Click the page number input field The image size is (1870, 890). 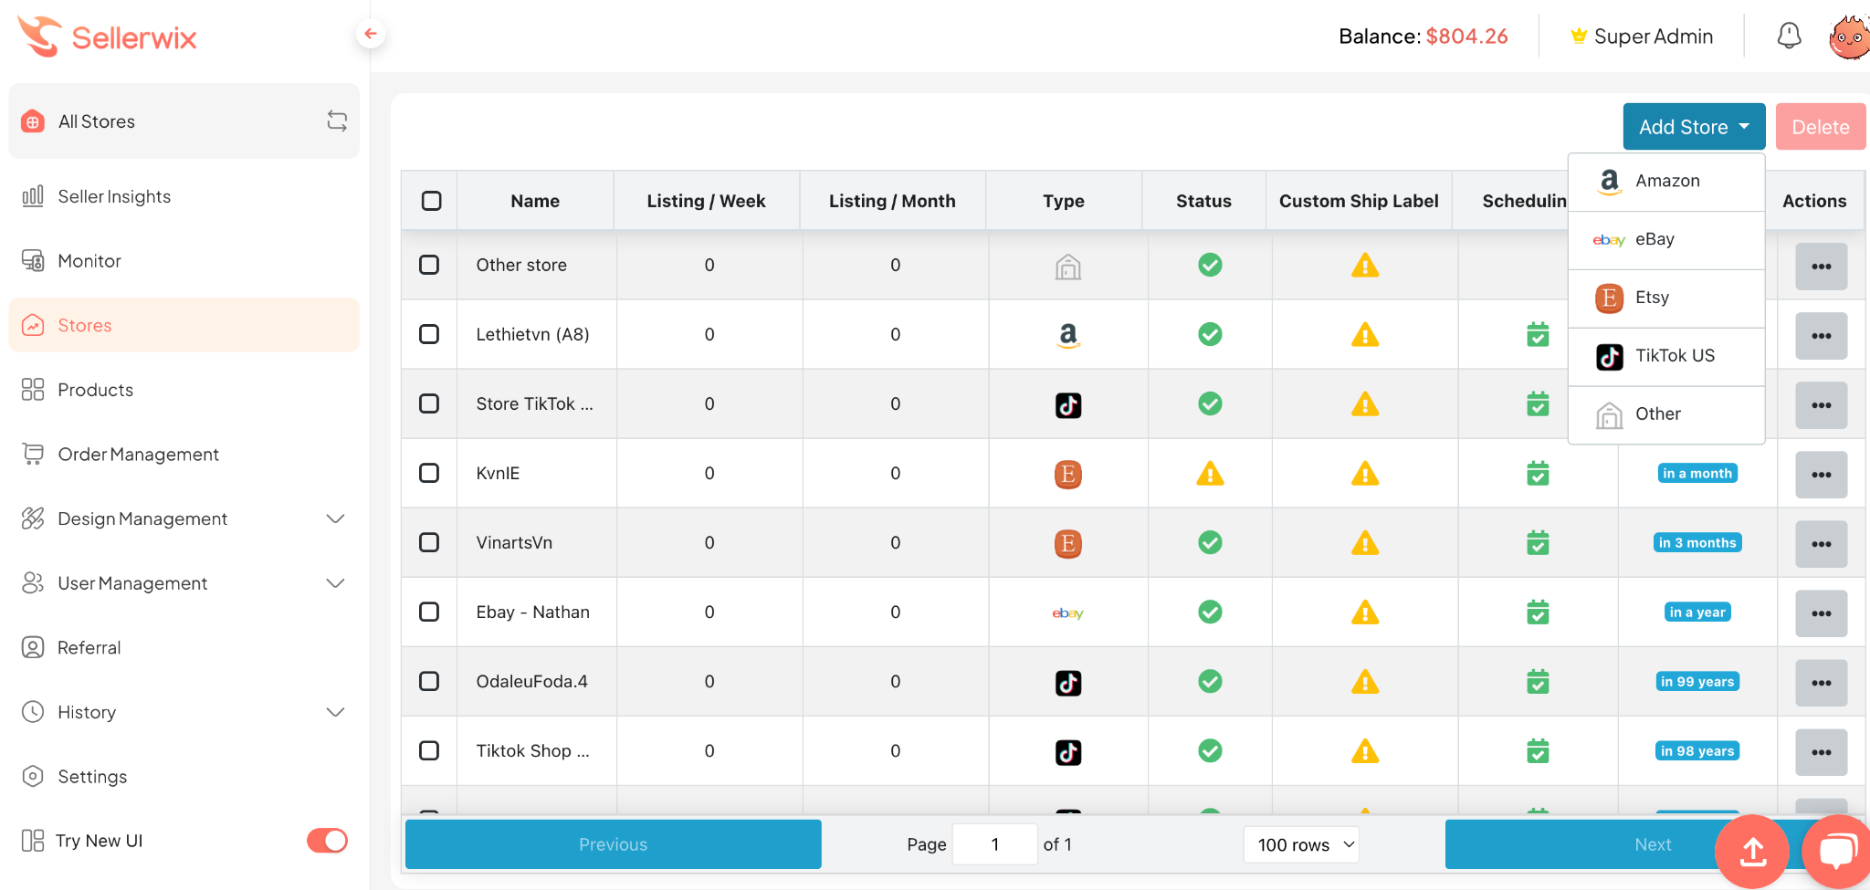pyautogui.click(x=994, y=845)
